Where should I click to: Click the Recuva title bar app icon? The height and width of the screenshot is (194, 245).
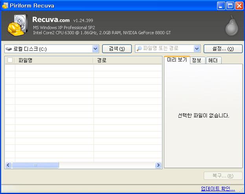coord(5,6)
